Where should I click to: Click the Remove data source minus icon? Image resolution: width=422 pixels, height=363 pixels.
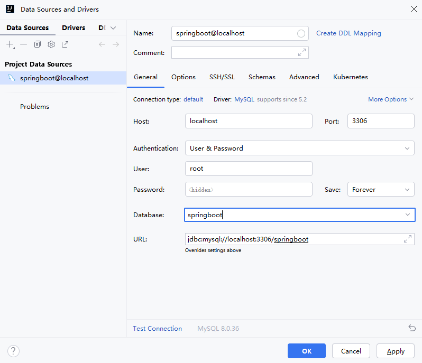(23, 44)
